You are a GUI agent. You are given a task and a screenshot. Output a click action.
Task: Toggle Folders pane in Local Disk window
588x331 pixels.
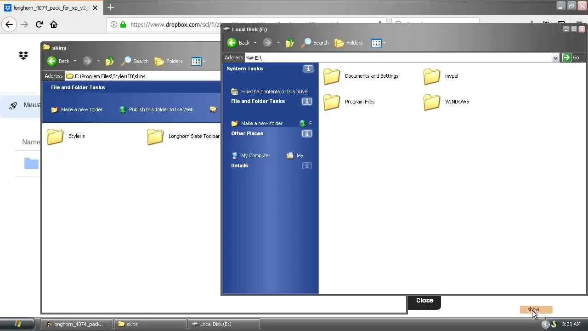[349, 43]
